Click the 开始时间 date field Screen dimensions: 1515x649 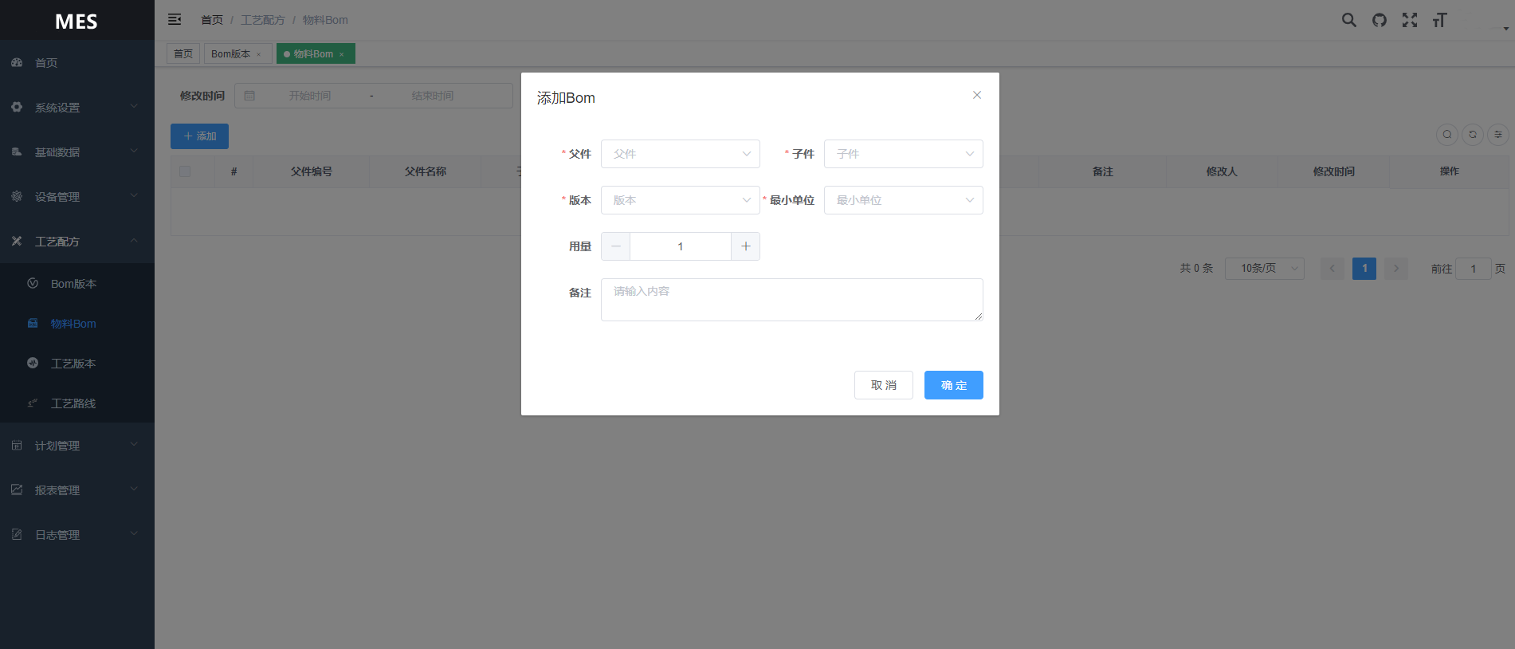tap(310, 96)
